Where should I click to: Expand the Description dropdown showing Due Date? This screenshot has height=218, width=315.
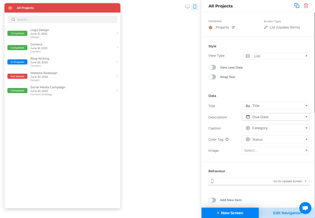275,117
